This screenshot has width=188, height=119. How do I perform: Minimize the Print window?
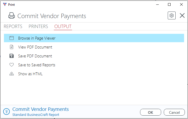[x=157, y=4]
